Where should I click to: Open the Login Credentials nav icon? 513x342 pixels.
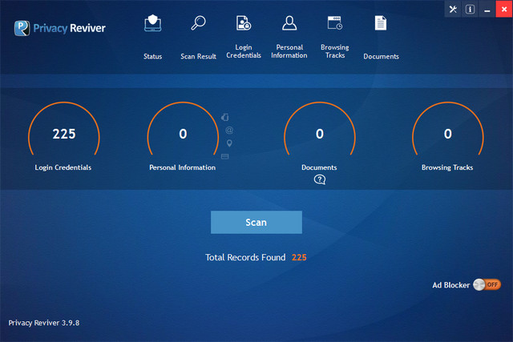click(x=243, y=24)
